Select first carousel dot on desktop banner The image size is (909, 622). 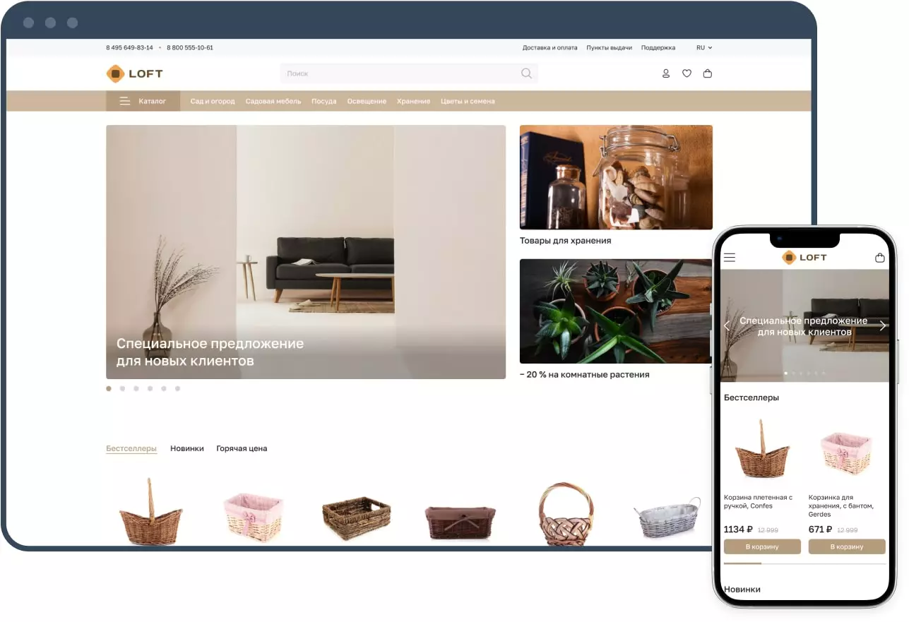coord(109,388)
